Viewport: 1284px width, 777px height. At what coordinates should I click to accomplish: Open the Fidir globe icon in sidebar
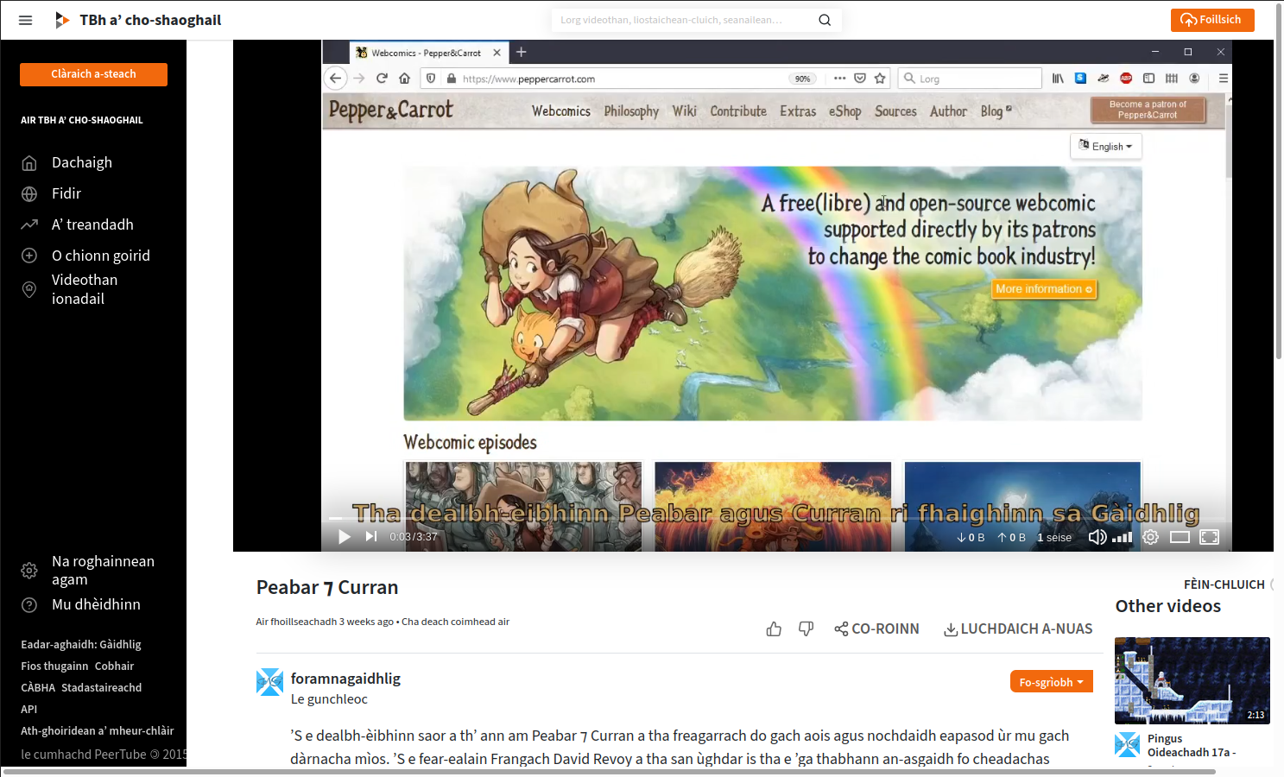point(29,194)
